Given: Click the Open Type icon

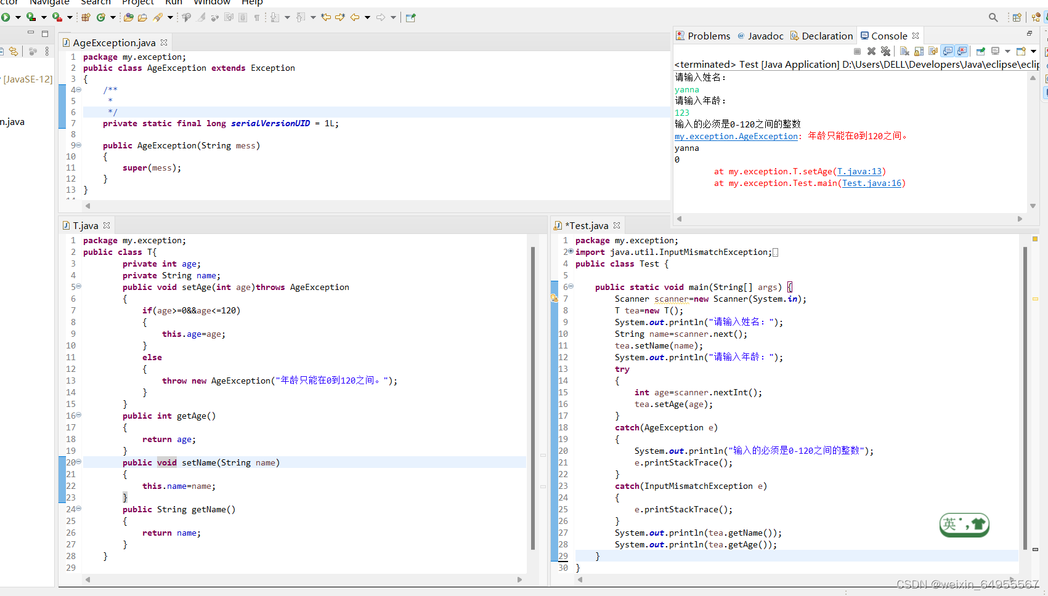Looking at the screenshot, I should point(129,17).
